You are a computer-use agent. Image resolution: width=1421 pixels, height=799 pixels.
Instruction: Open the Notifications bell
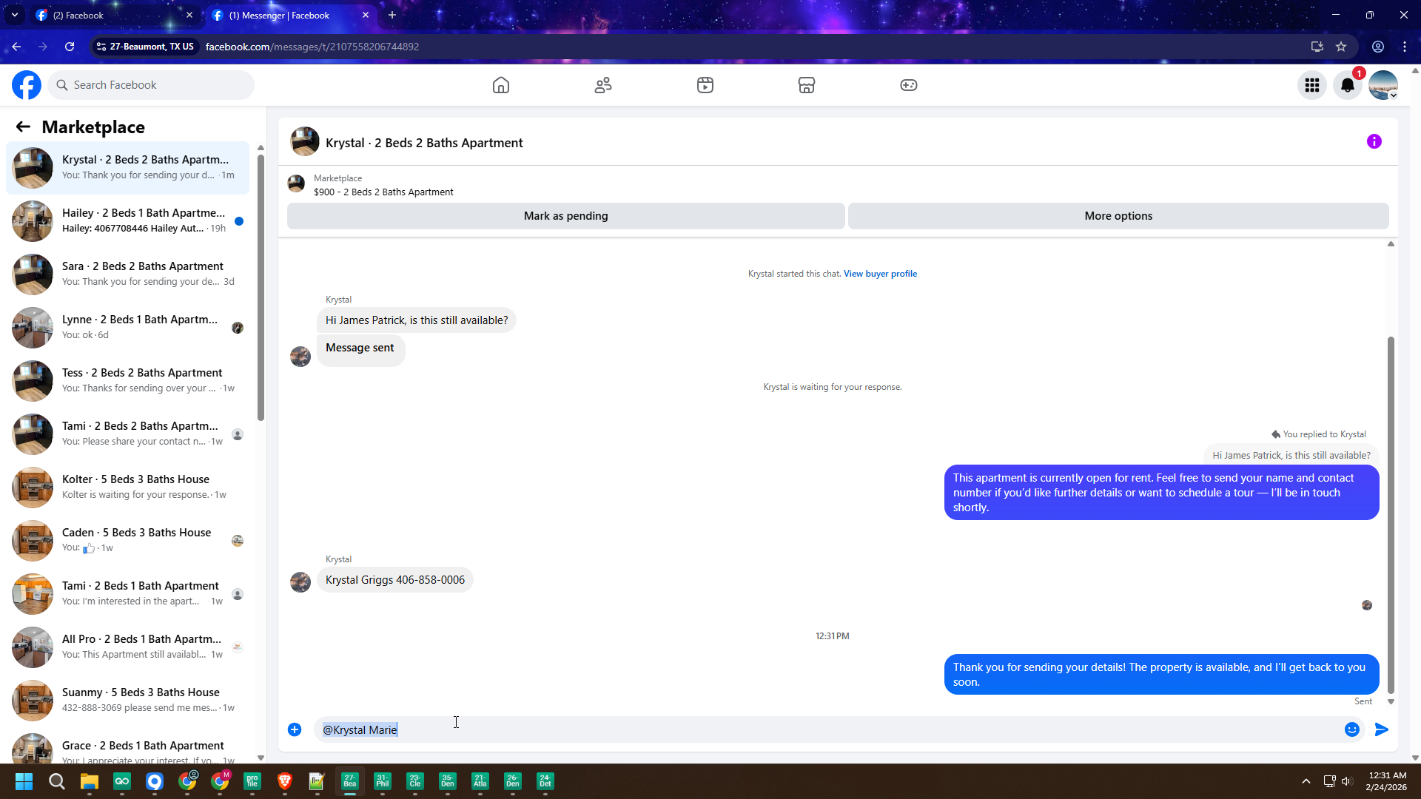(1348, 85)
